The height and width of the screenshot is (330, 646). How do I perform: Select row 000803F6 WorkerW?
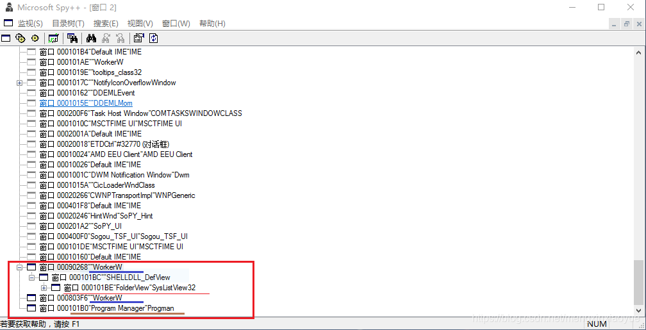click(x=81, y=298)
